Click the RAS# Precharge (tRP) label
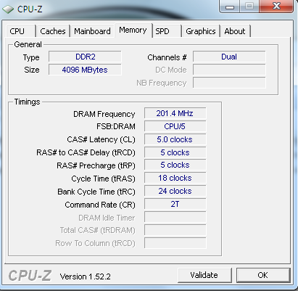 point(96,165)
